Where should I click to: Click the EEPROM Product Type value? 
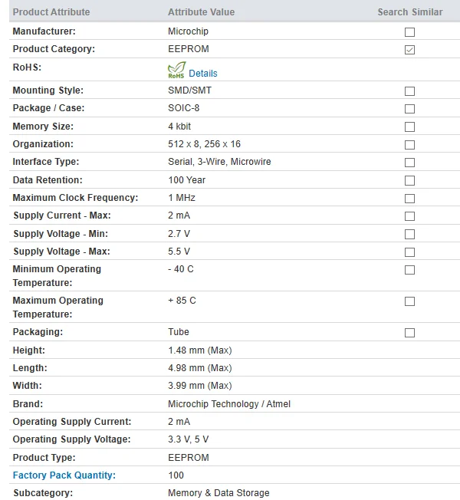[189, 457]
